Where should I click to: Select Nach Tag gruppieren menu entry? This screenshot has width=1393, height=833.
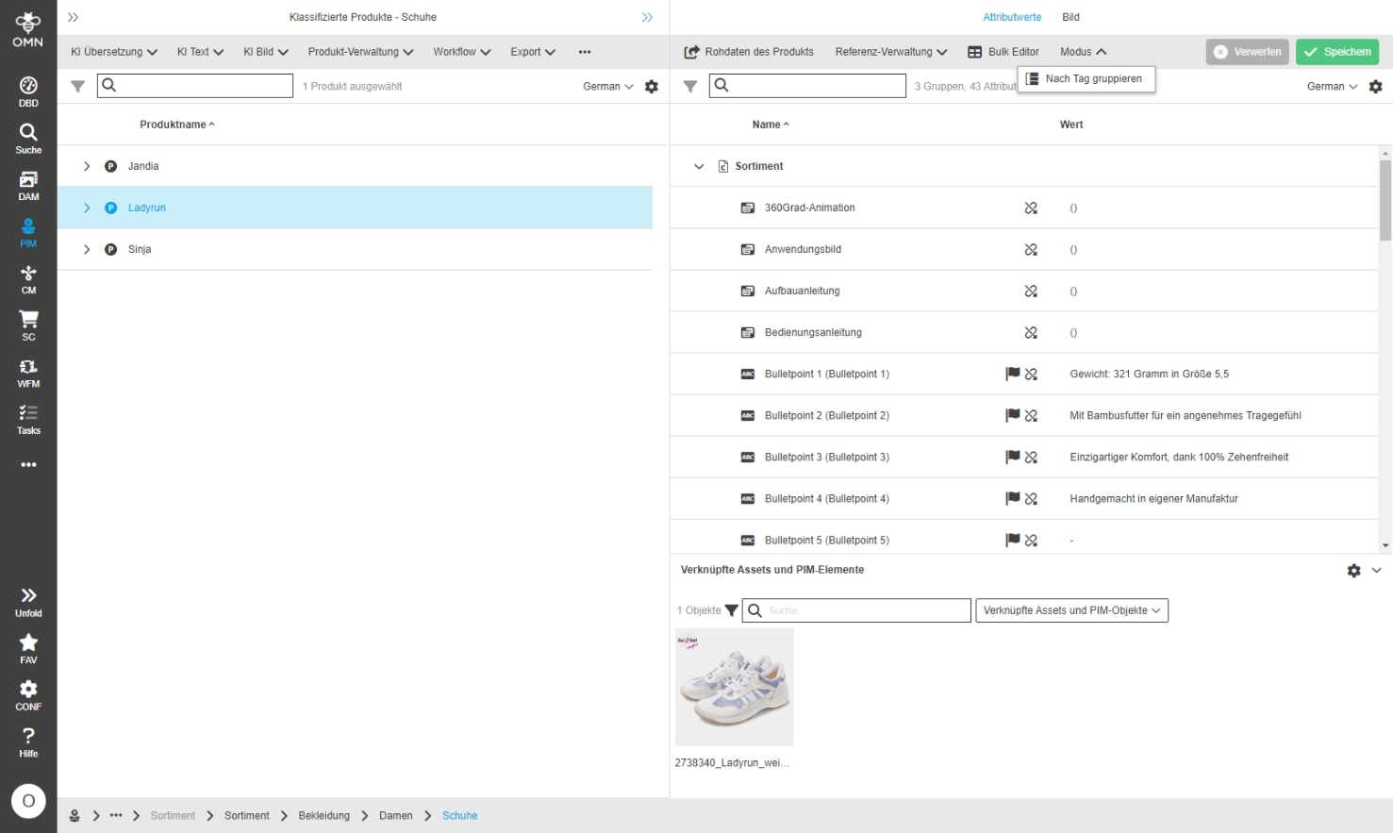click(x=1086, y=79)
